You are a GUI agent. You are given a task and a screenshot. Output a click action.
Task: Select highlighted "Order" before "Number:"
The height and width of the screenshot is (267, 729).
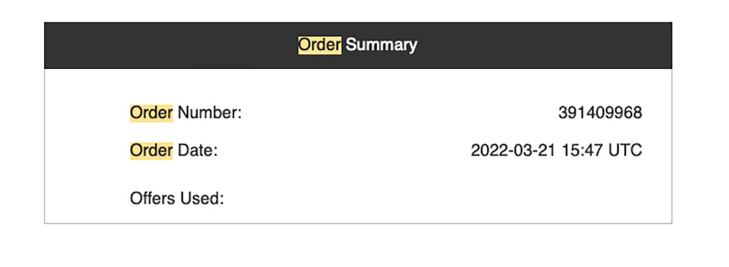(151, 113)
